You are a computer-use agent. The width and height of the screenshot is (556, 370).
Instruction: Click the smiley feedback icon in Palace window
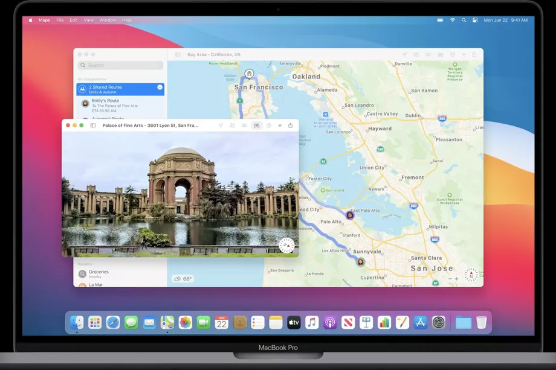click(269, 126)
